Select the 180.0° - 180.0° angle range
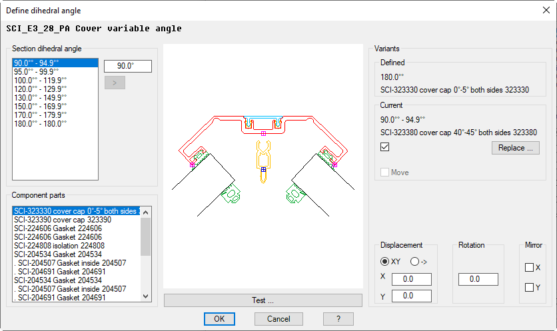The width and height of the screenshot is (557, 331). coord(40,124)
